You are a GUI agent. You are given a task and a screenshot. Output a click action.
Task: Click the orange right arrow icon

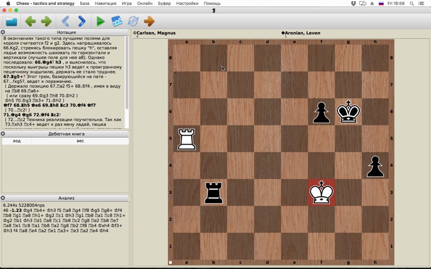click(149, 21)
